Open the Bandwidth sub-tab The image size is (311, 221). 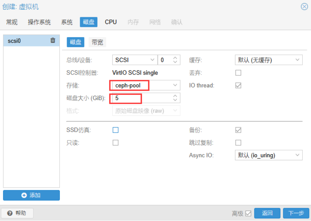coord(97,42)
